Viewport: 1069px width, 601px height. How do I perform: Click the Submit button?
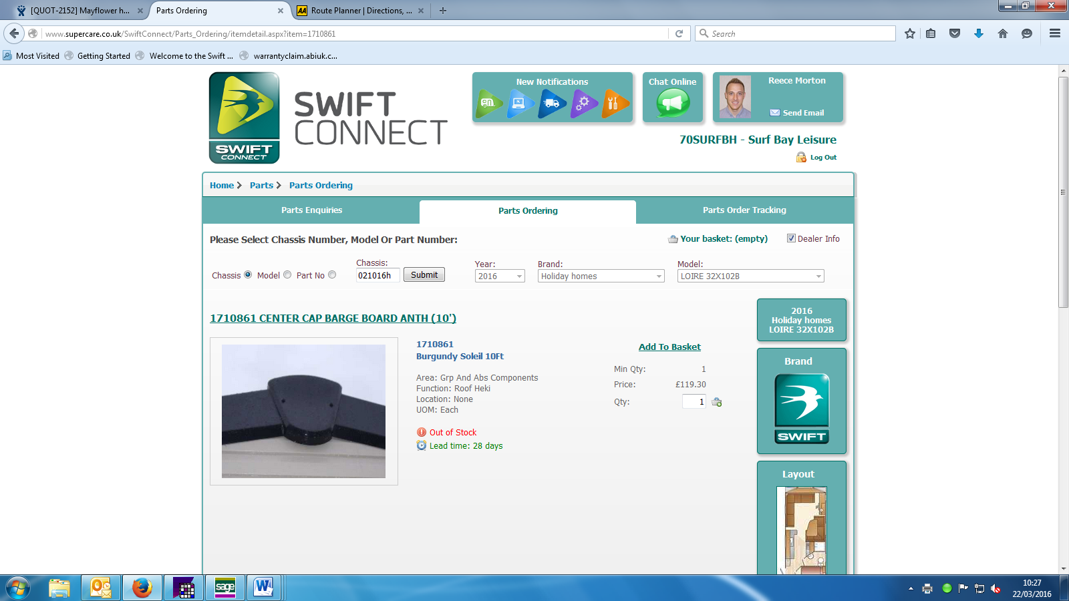pyautogui.click(x=424, y=274)
